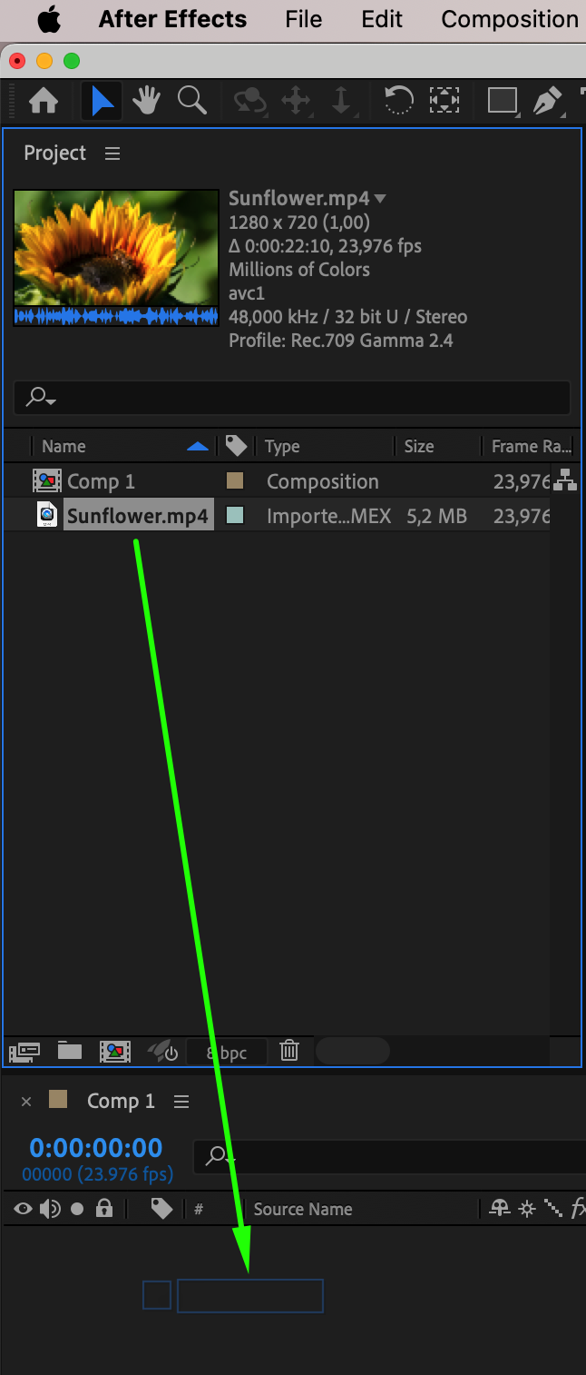Click the 8 bpc color depth button

[x=227, y=1053]
